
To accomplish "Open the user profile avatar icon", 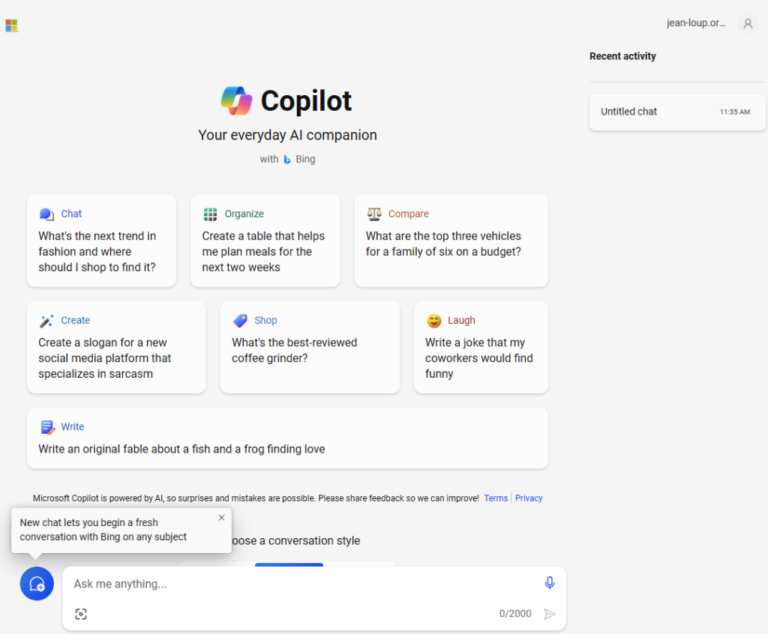I will pos(748,23).
